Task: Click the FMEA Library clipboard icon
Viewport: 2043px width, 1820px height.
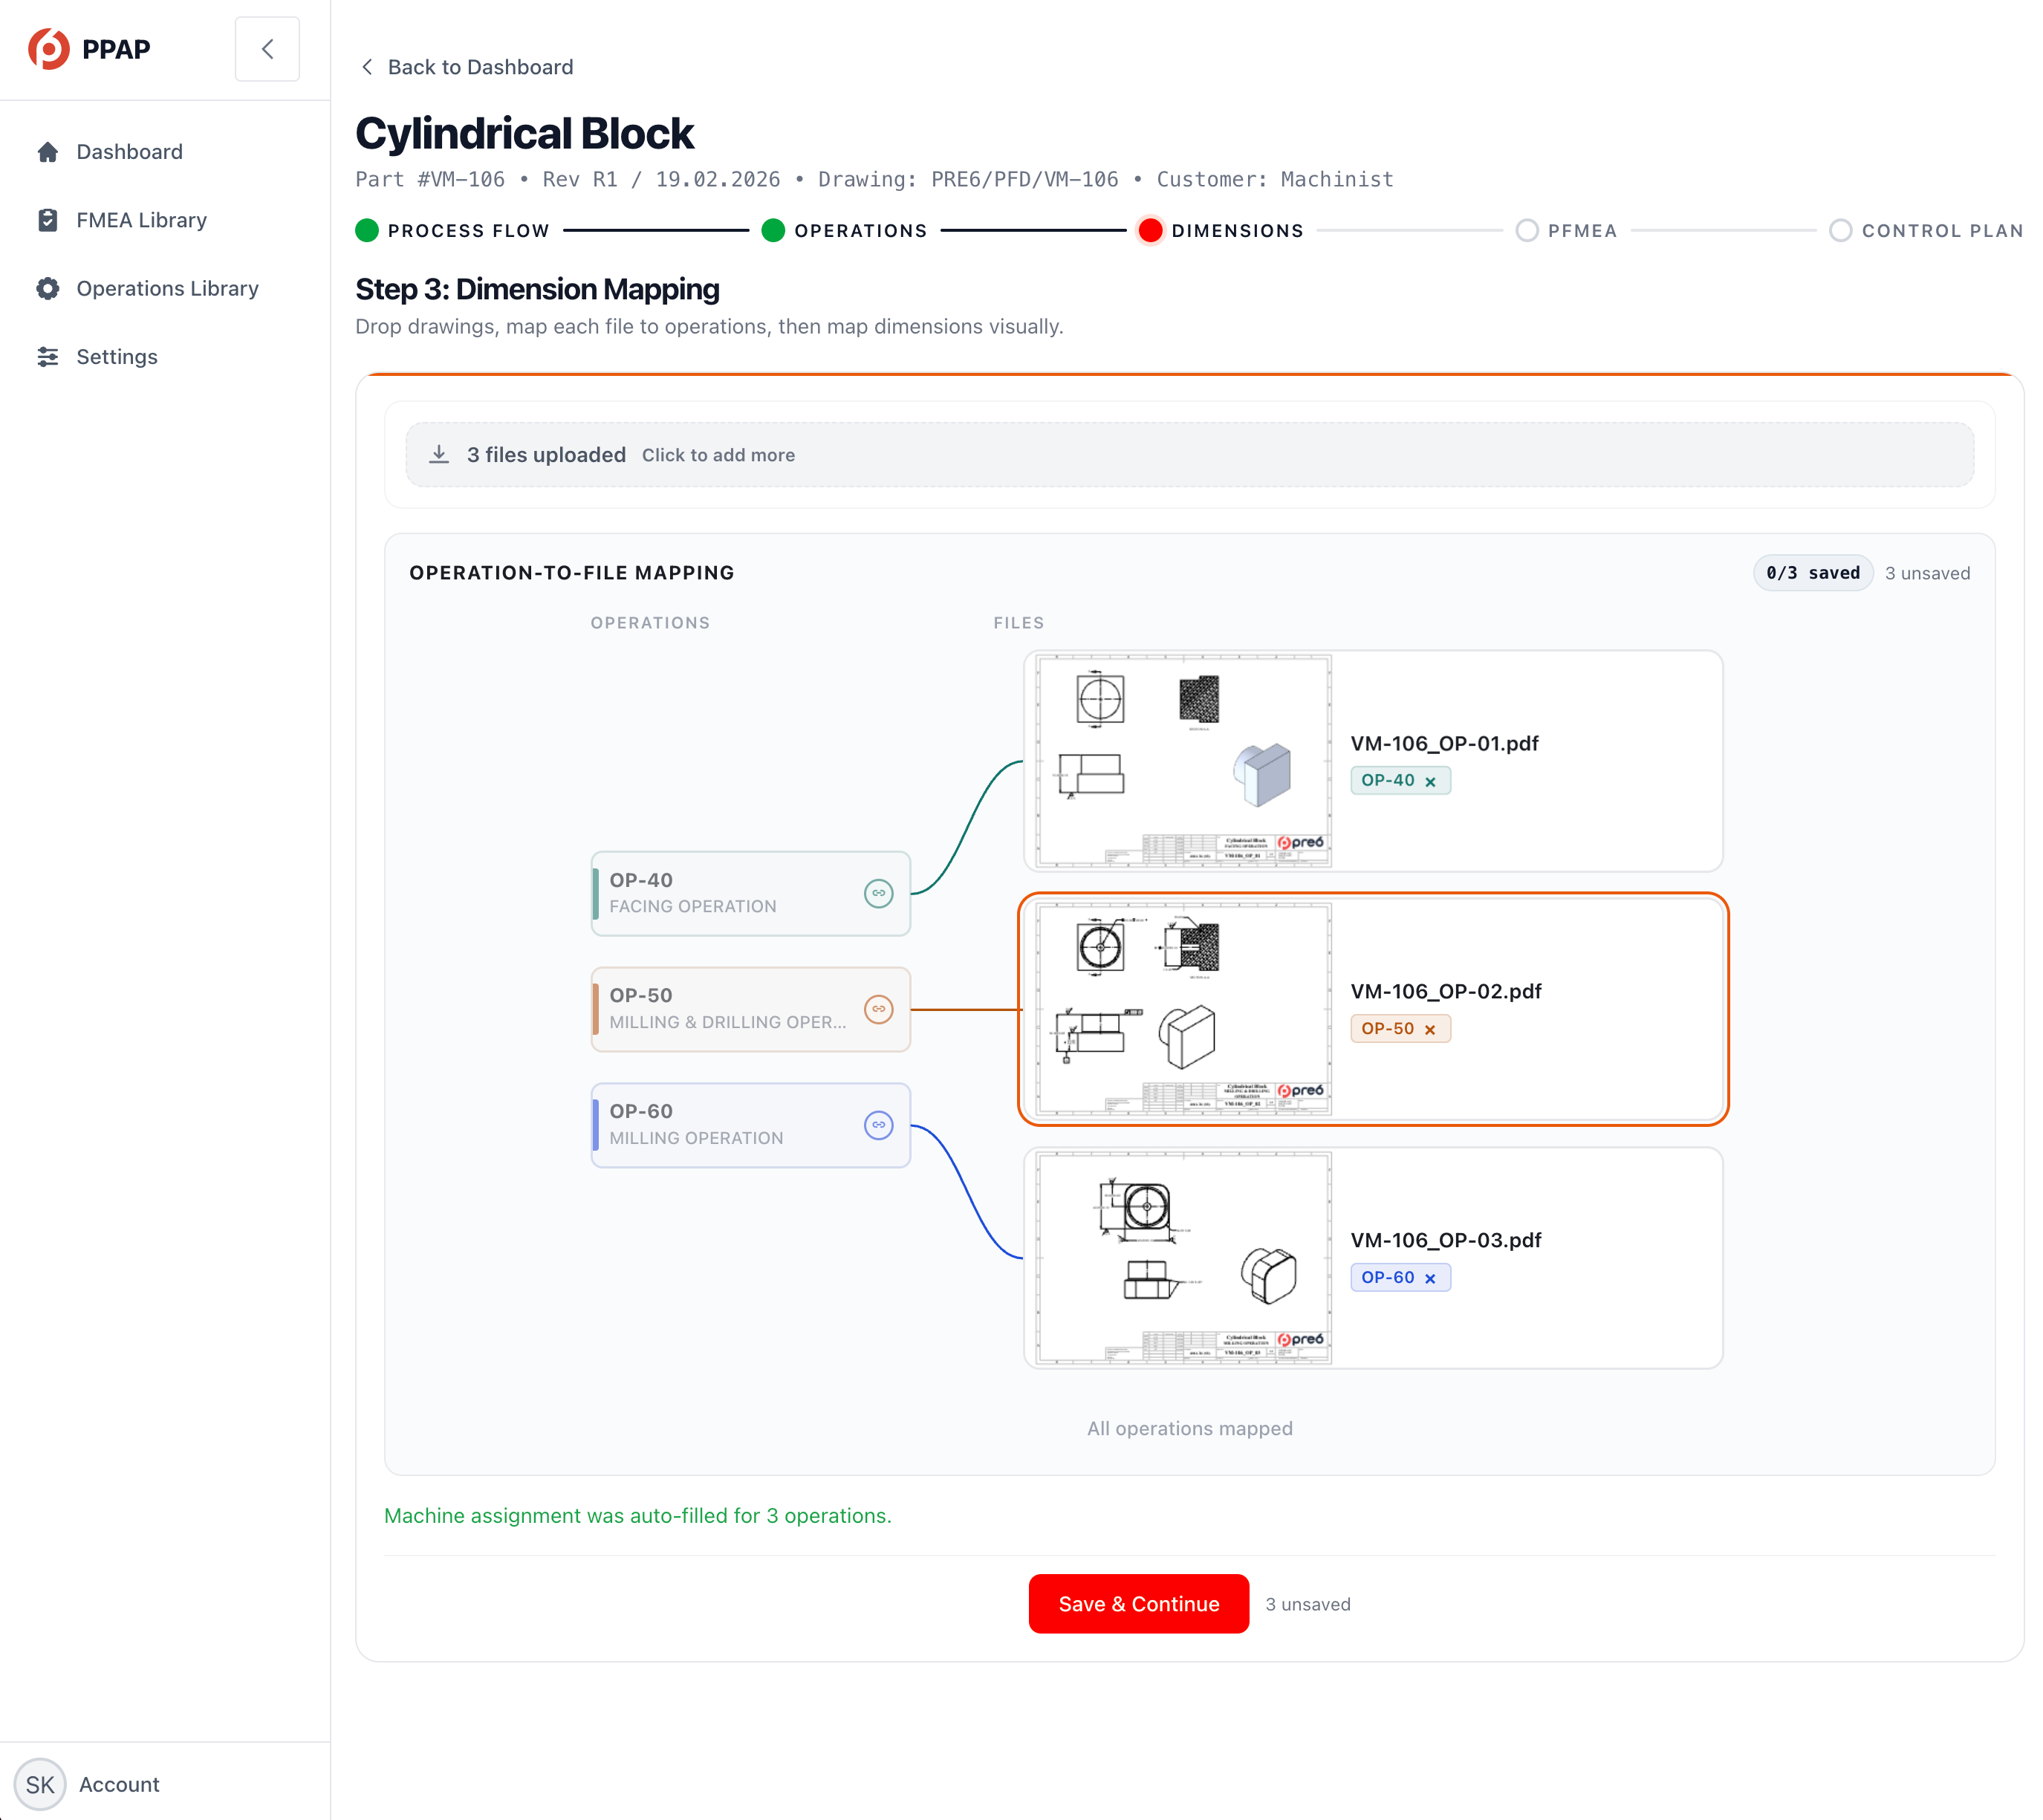Action: [x=47, y=220]
